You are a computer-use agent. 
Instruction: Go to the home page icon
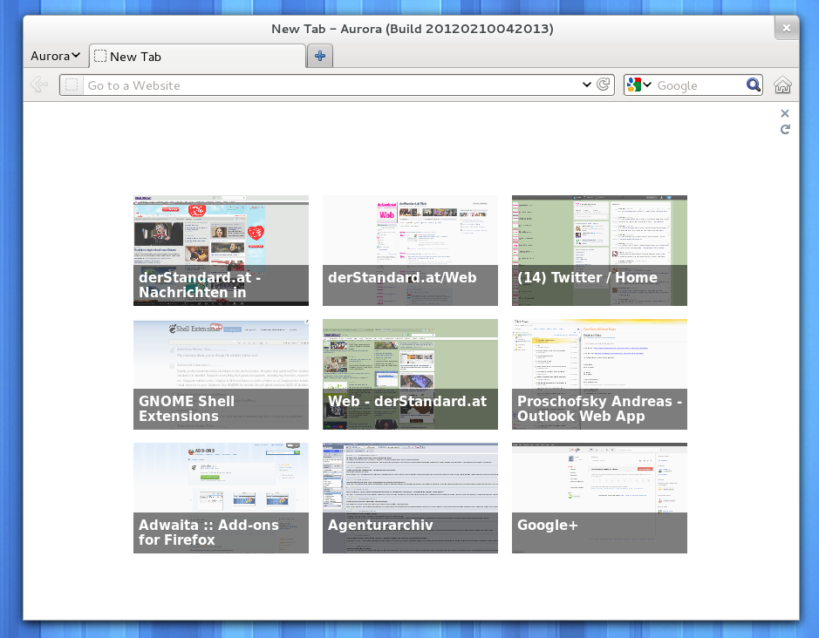coord(782,85)
